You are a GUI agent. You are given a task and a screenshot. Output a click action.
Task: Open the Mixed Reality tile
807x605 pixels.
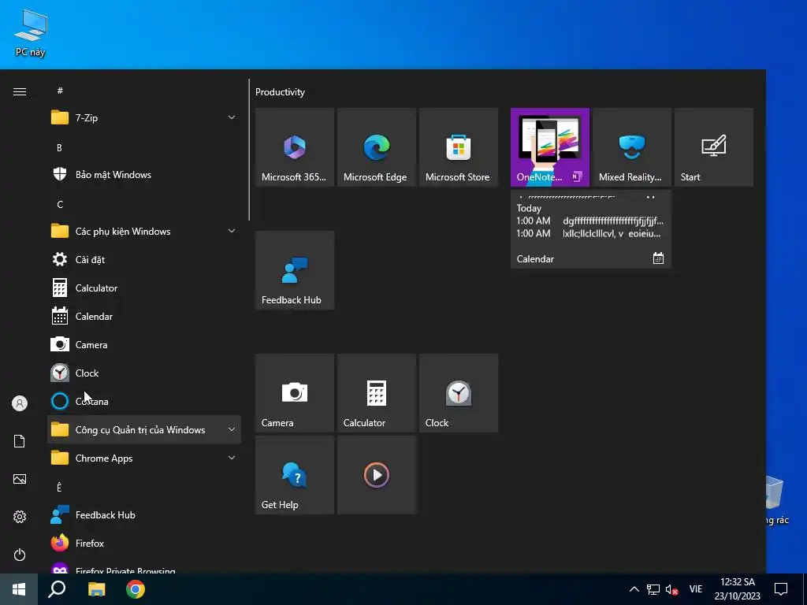631,147
